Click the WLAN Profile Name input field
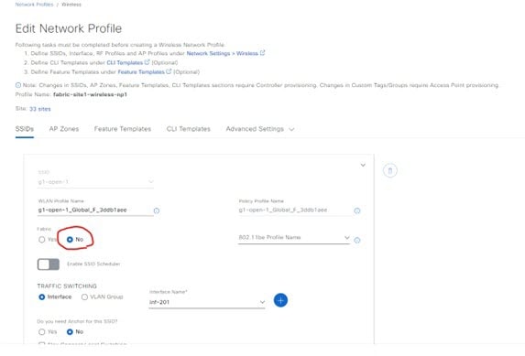 [x=95, y=210]
